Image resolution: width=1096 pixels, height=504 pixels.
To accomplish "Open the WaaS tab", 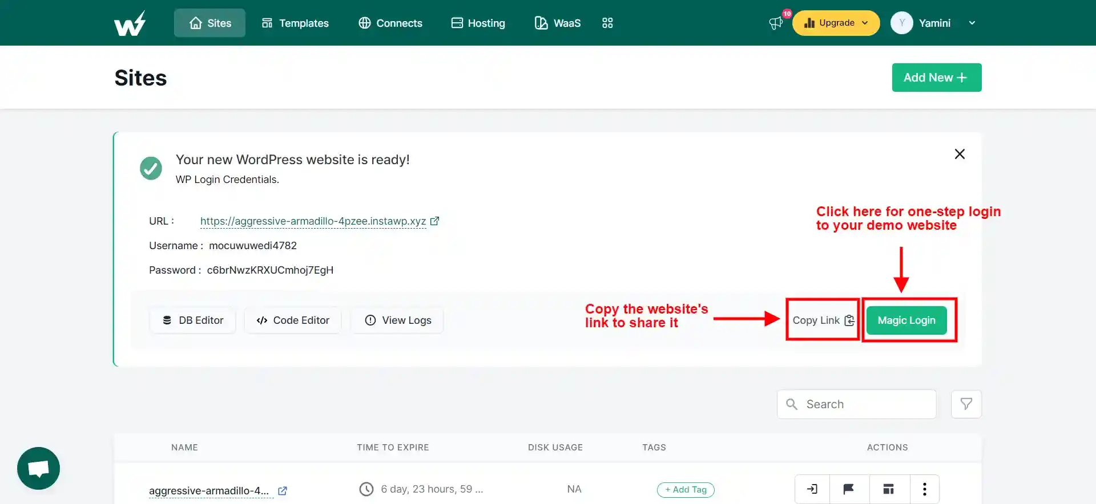I will (558, 23).
